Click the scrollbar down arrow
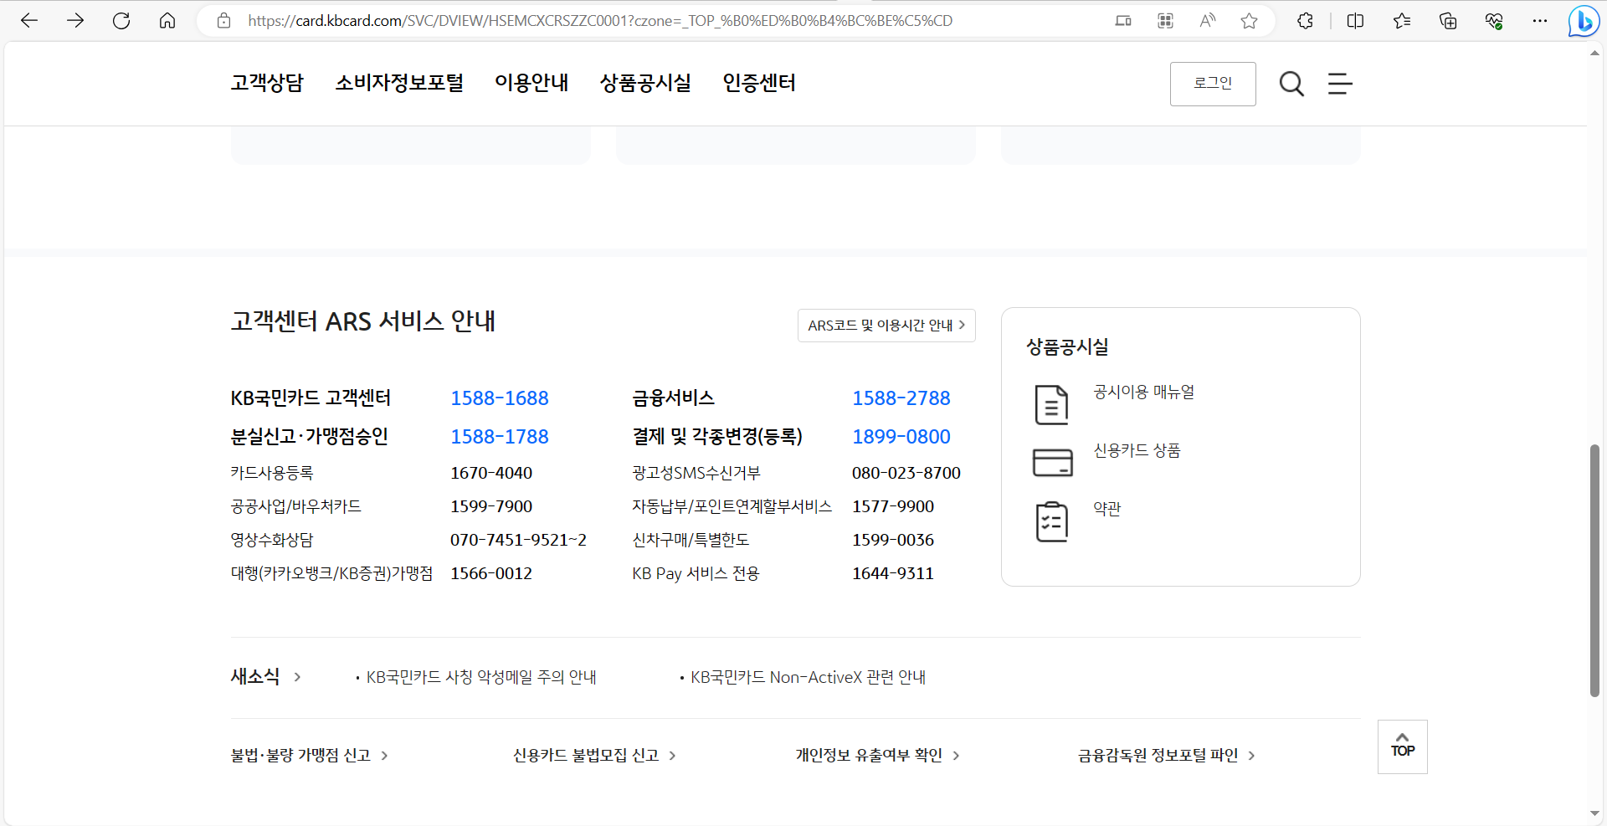Screen dimensions: 1607x826 1594,813
